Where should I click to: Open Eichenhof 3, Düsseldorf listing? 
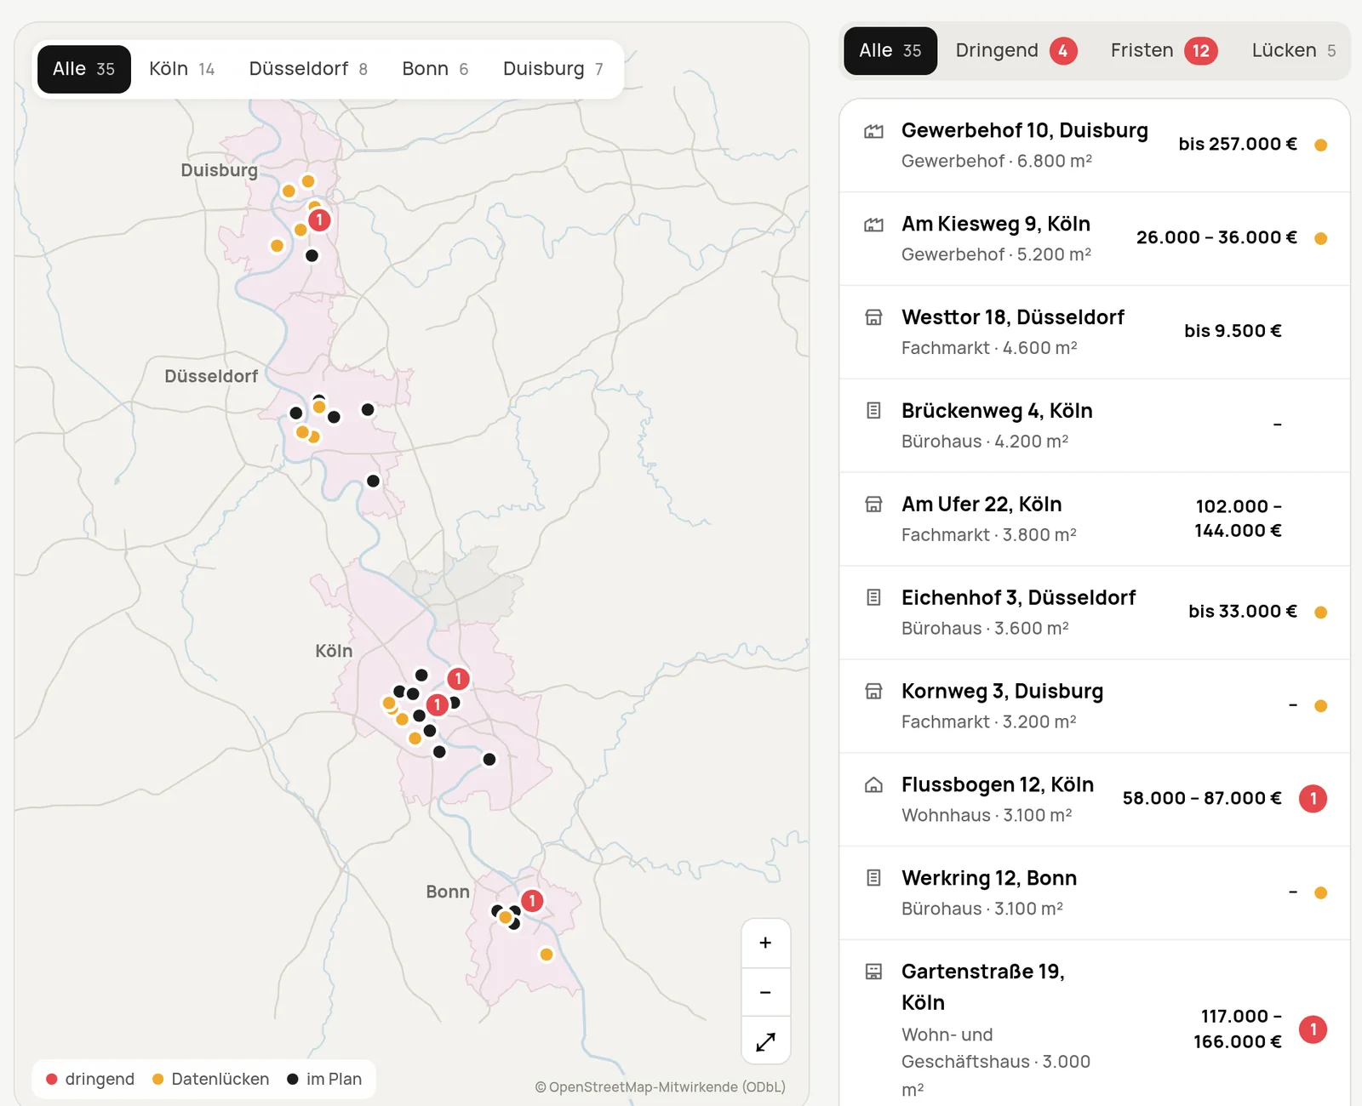(1095, 613)
